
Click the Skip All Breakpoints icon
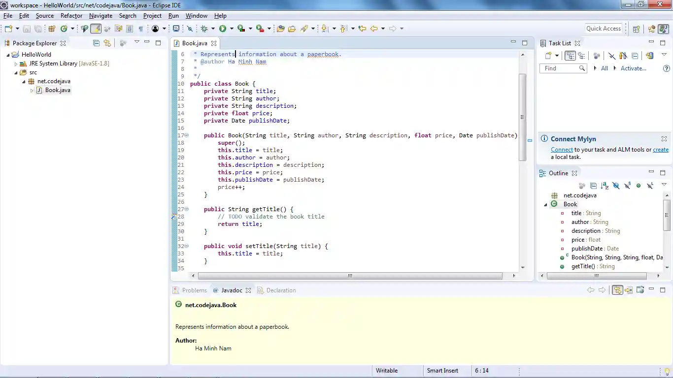190,29
